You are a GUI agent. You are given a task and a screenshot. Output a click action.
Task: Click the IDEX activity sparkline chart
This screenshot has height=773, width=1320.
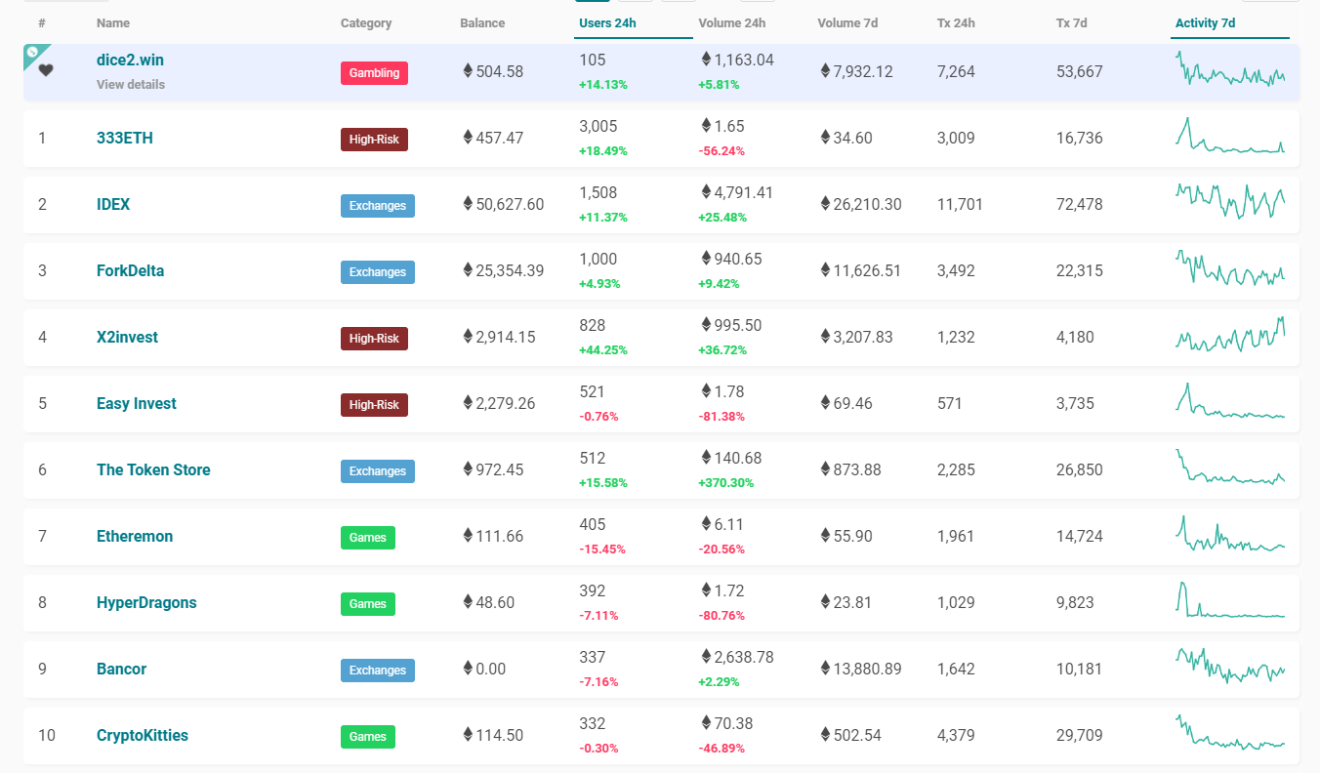(x=1230, y=202)
